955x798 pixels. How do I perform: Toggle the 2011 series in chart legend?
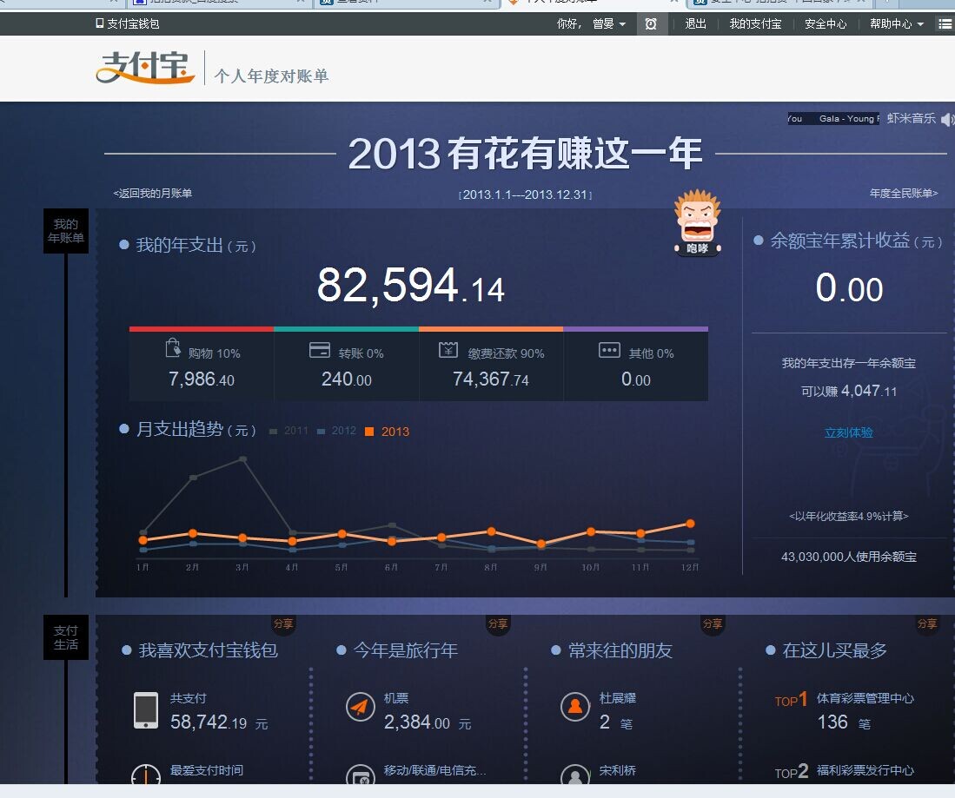[288, 431]
